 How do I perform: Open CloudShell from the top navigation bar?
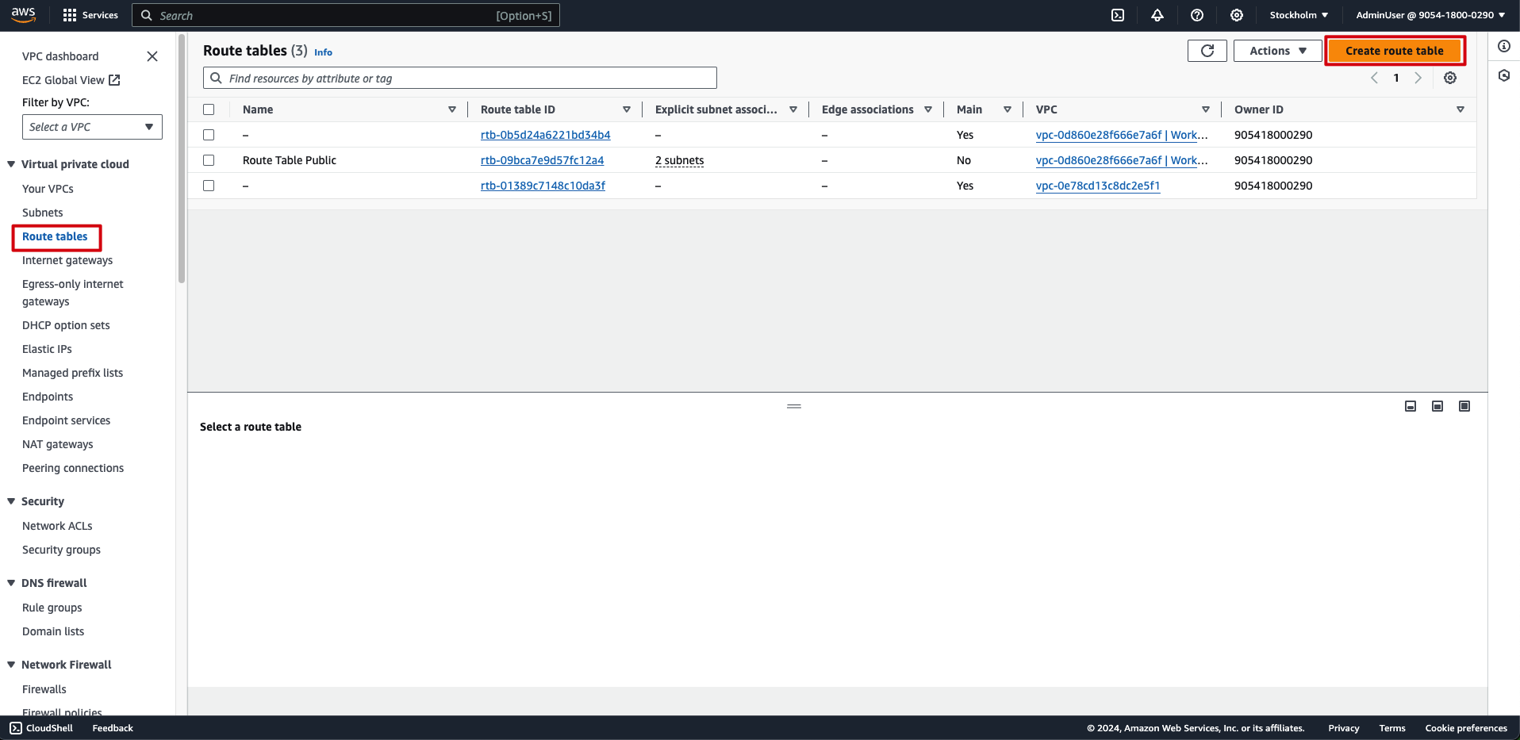point(1118,15)
